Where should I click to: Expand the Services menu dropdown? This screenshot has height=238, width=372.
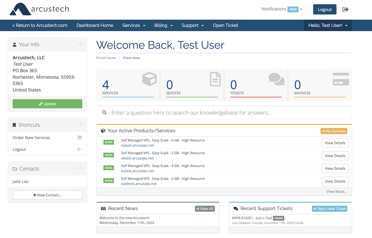coord(133,26)
